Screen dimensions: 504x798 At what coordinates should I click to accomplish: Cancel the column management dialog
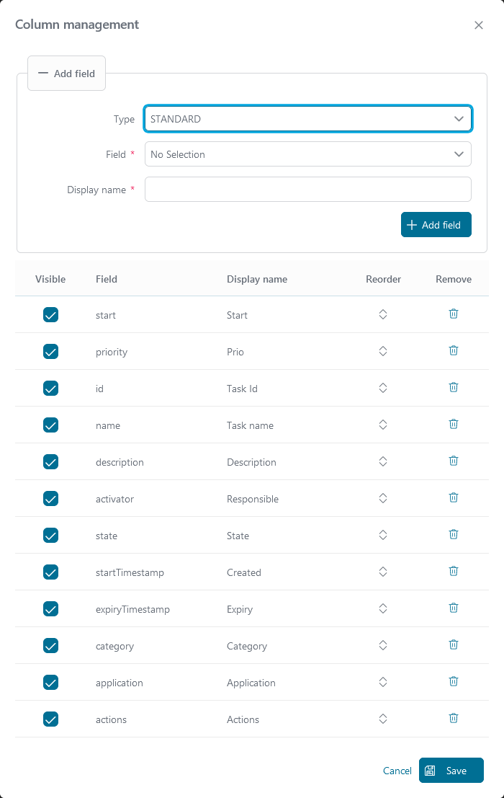point(397,771)
